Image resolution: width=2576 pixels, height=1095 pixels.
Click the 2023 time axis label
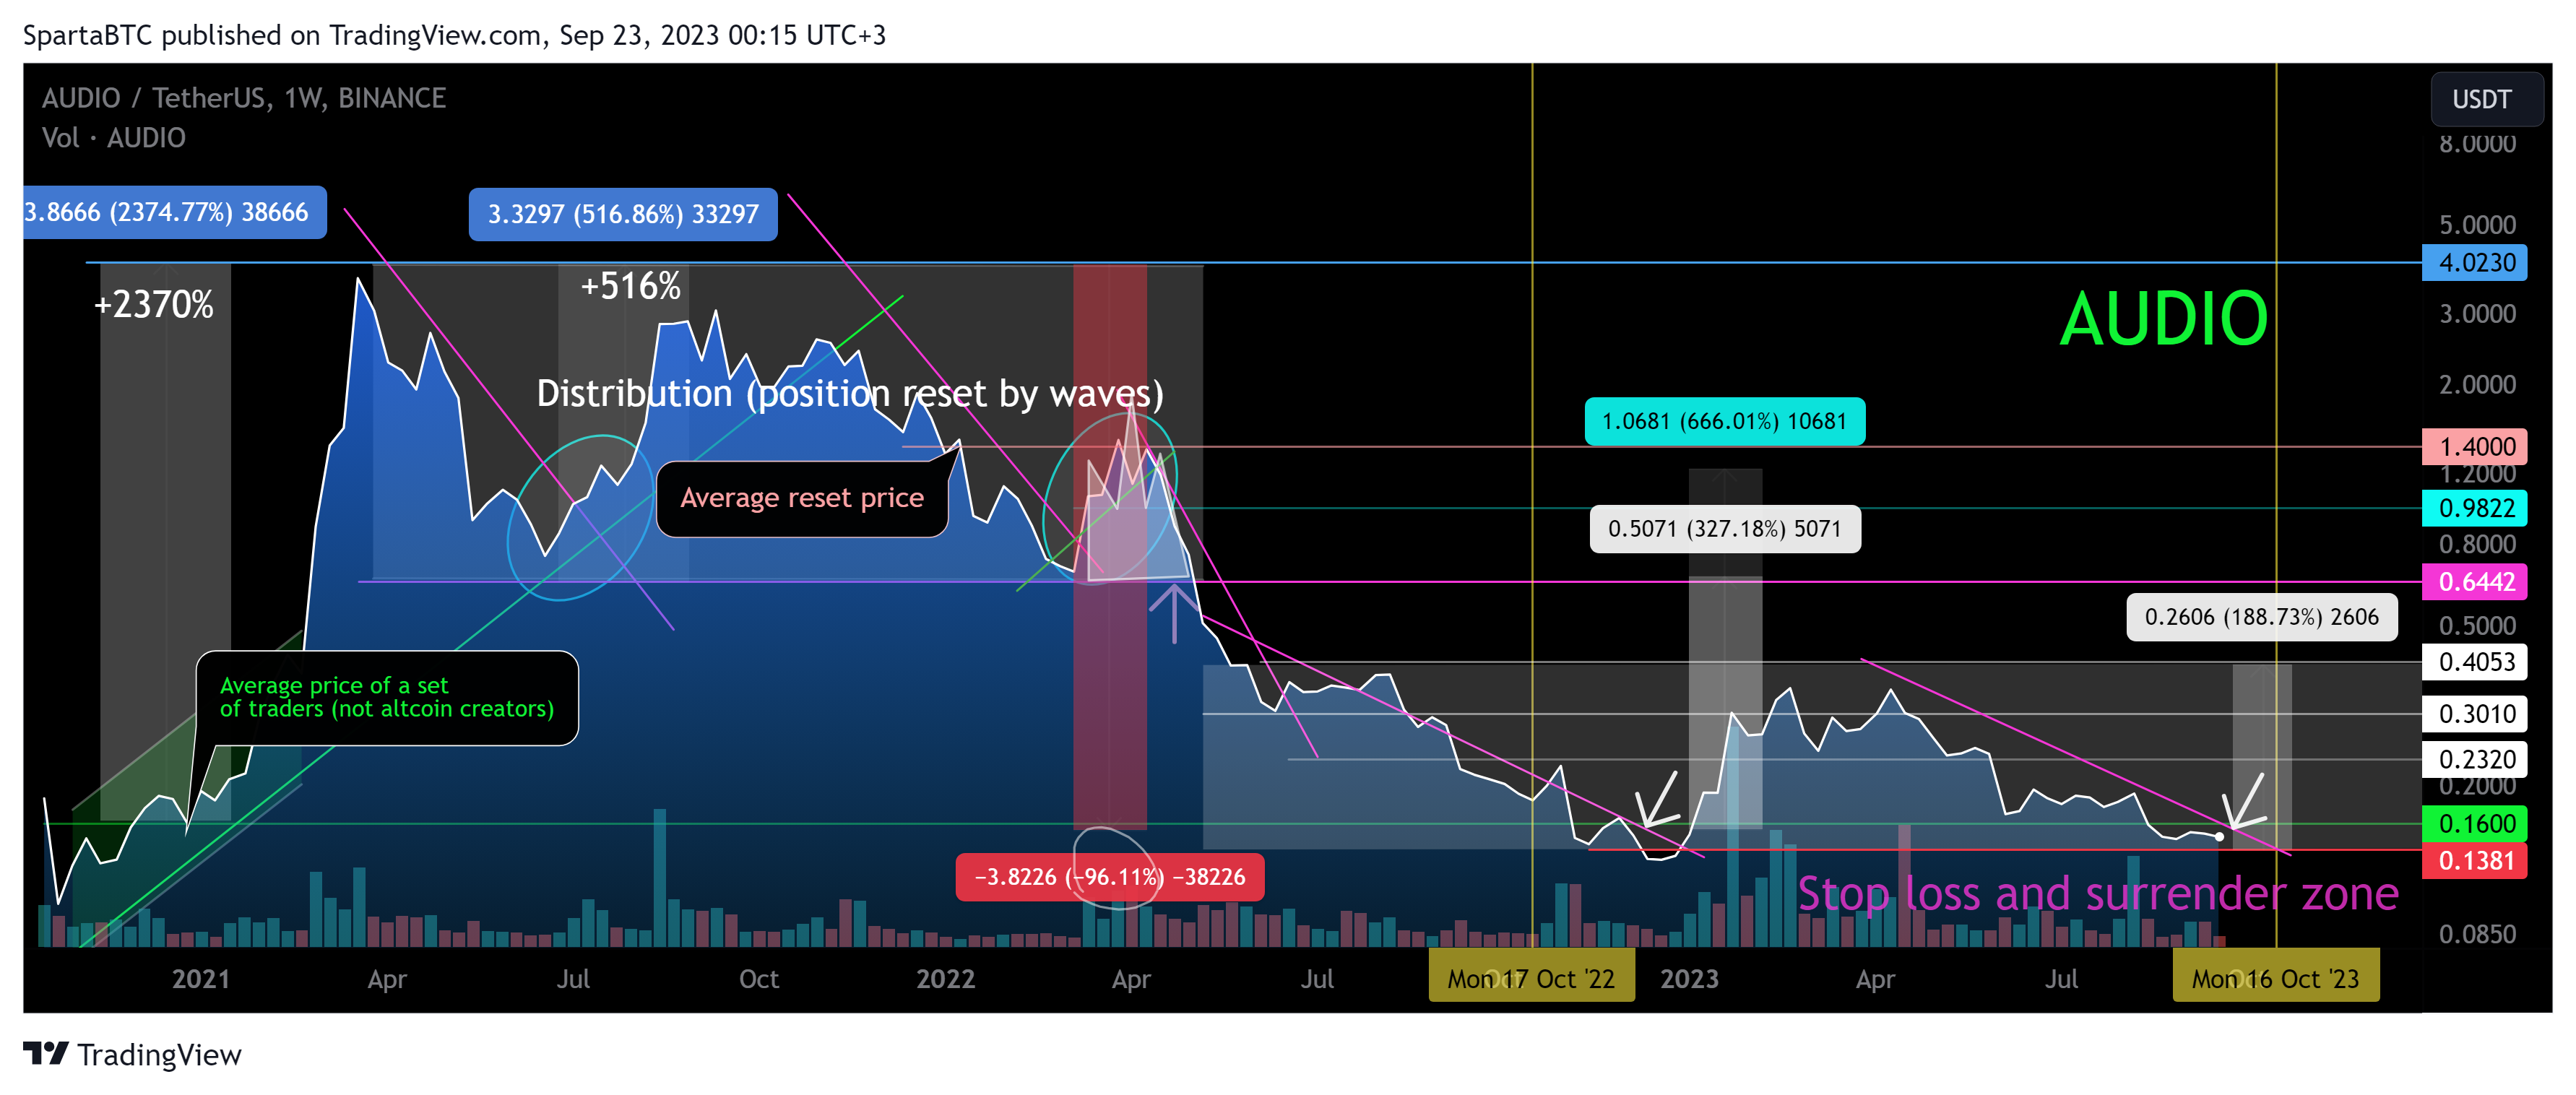click(1689, 978)
